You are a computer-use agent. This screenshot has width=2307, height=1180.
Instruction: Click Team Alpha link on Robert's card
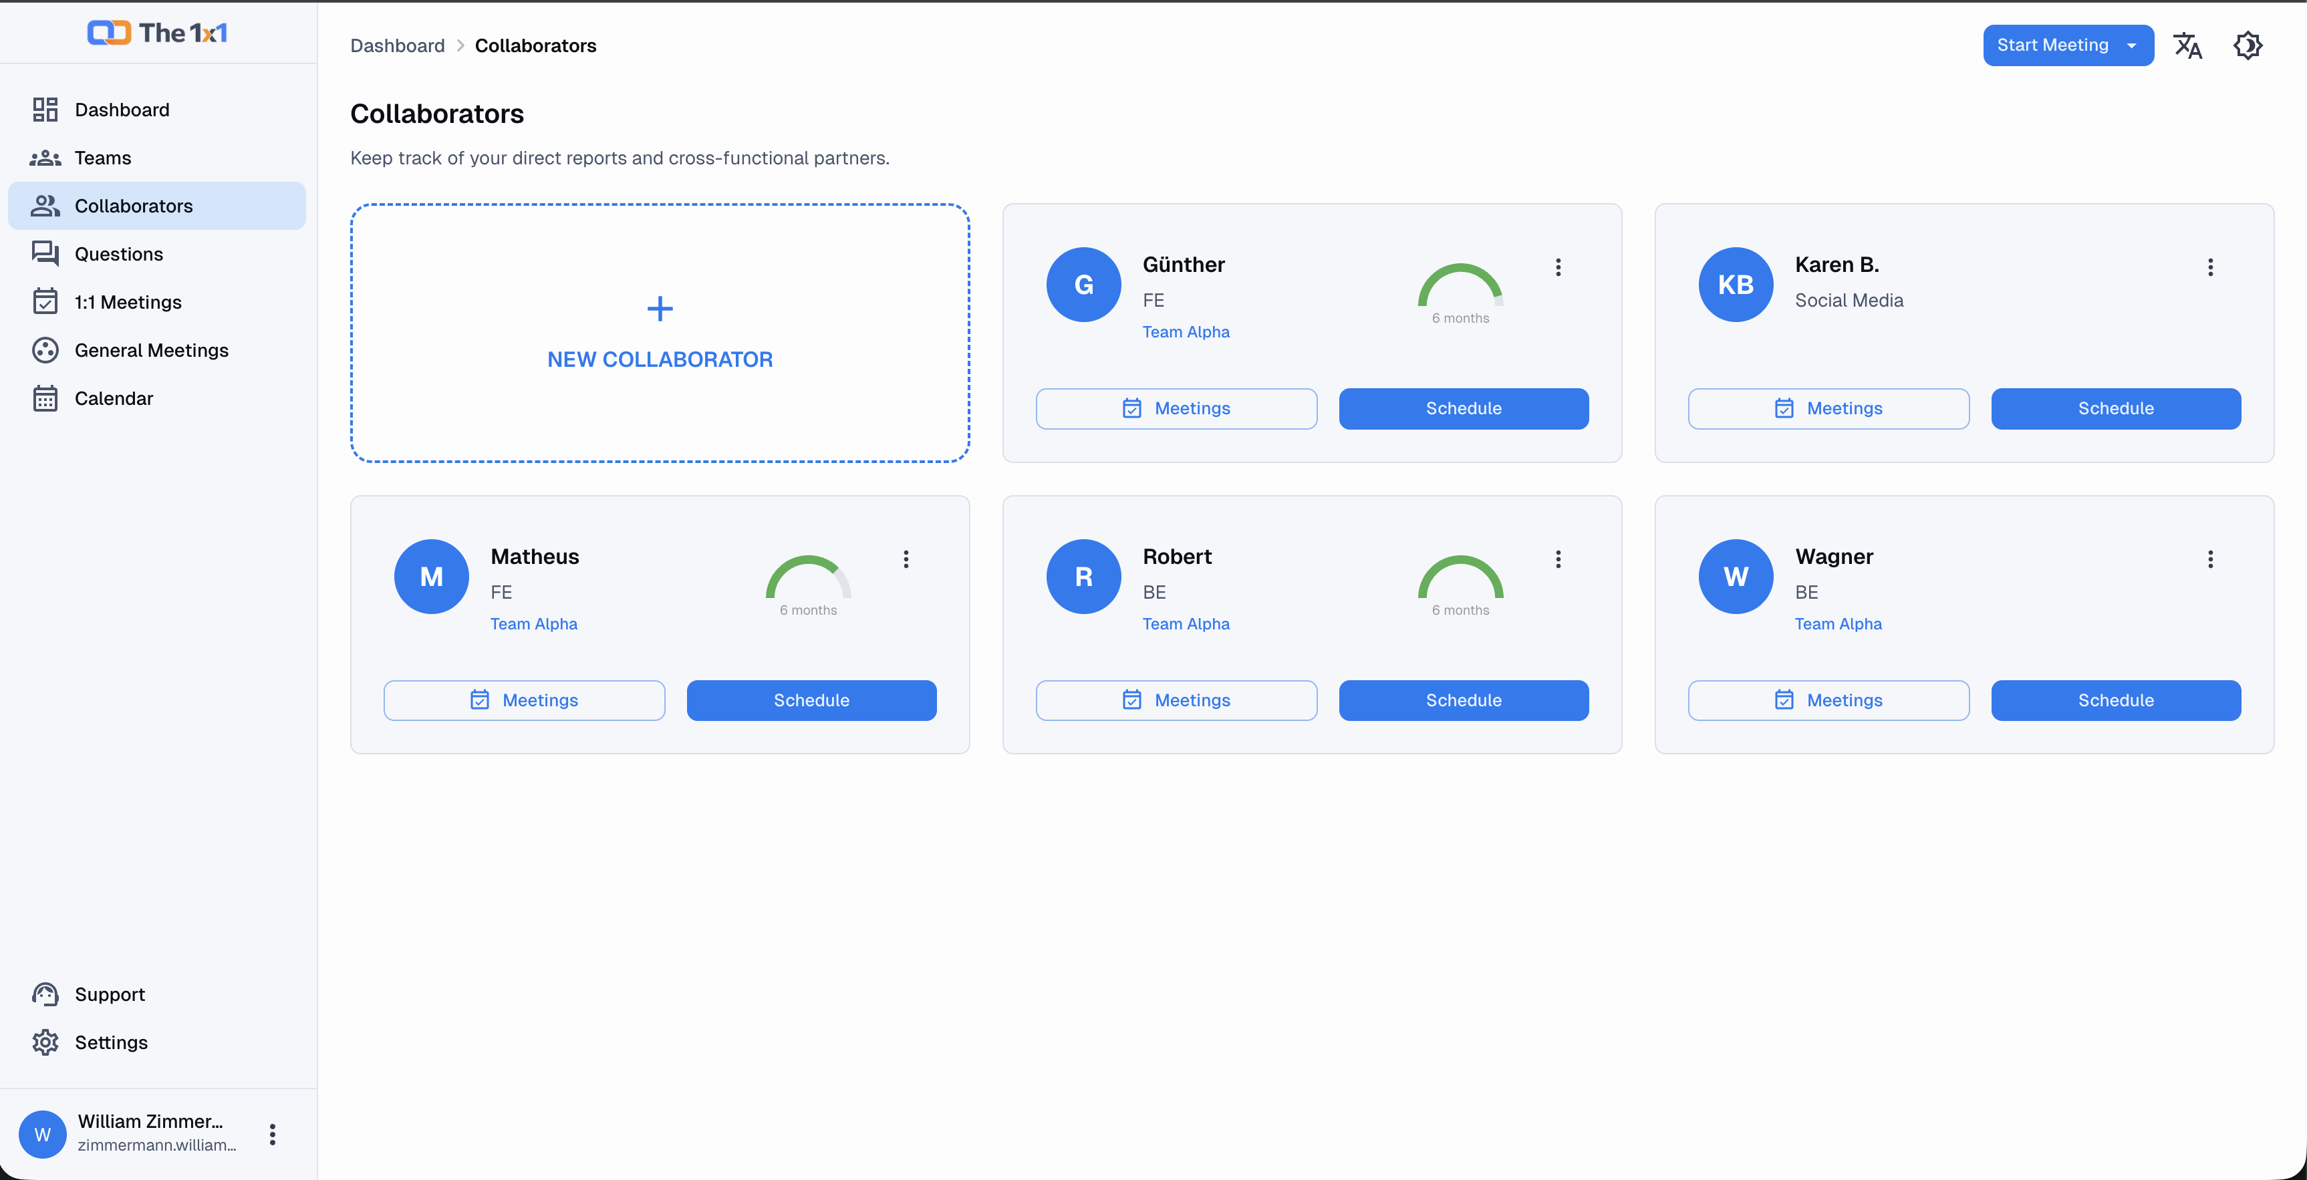pos(1186,623)
